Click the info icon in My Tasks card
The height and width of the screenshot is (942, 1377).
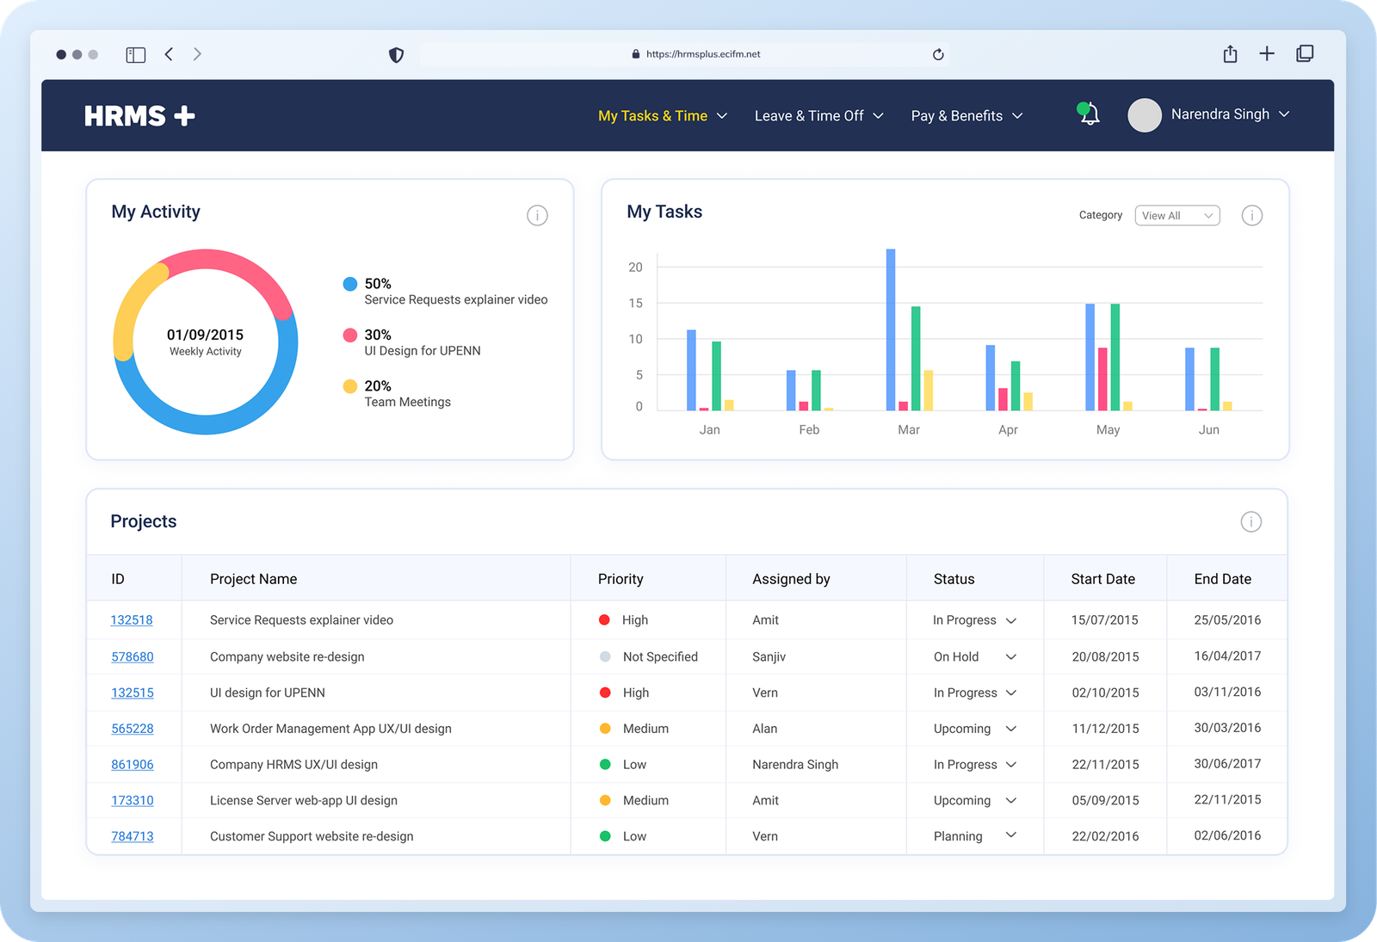pyautogui.click(x=1251, y=215)
